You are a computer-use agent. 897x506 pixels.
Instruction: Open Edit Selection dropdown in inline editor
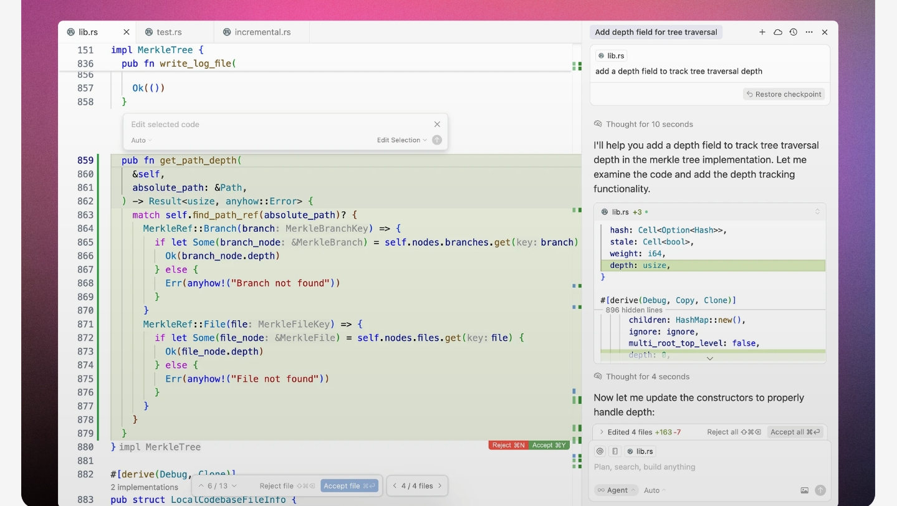click(x=401, y=140)
